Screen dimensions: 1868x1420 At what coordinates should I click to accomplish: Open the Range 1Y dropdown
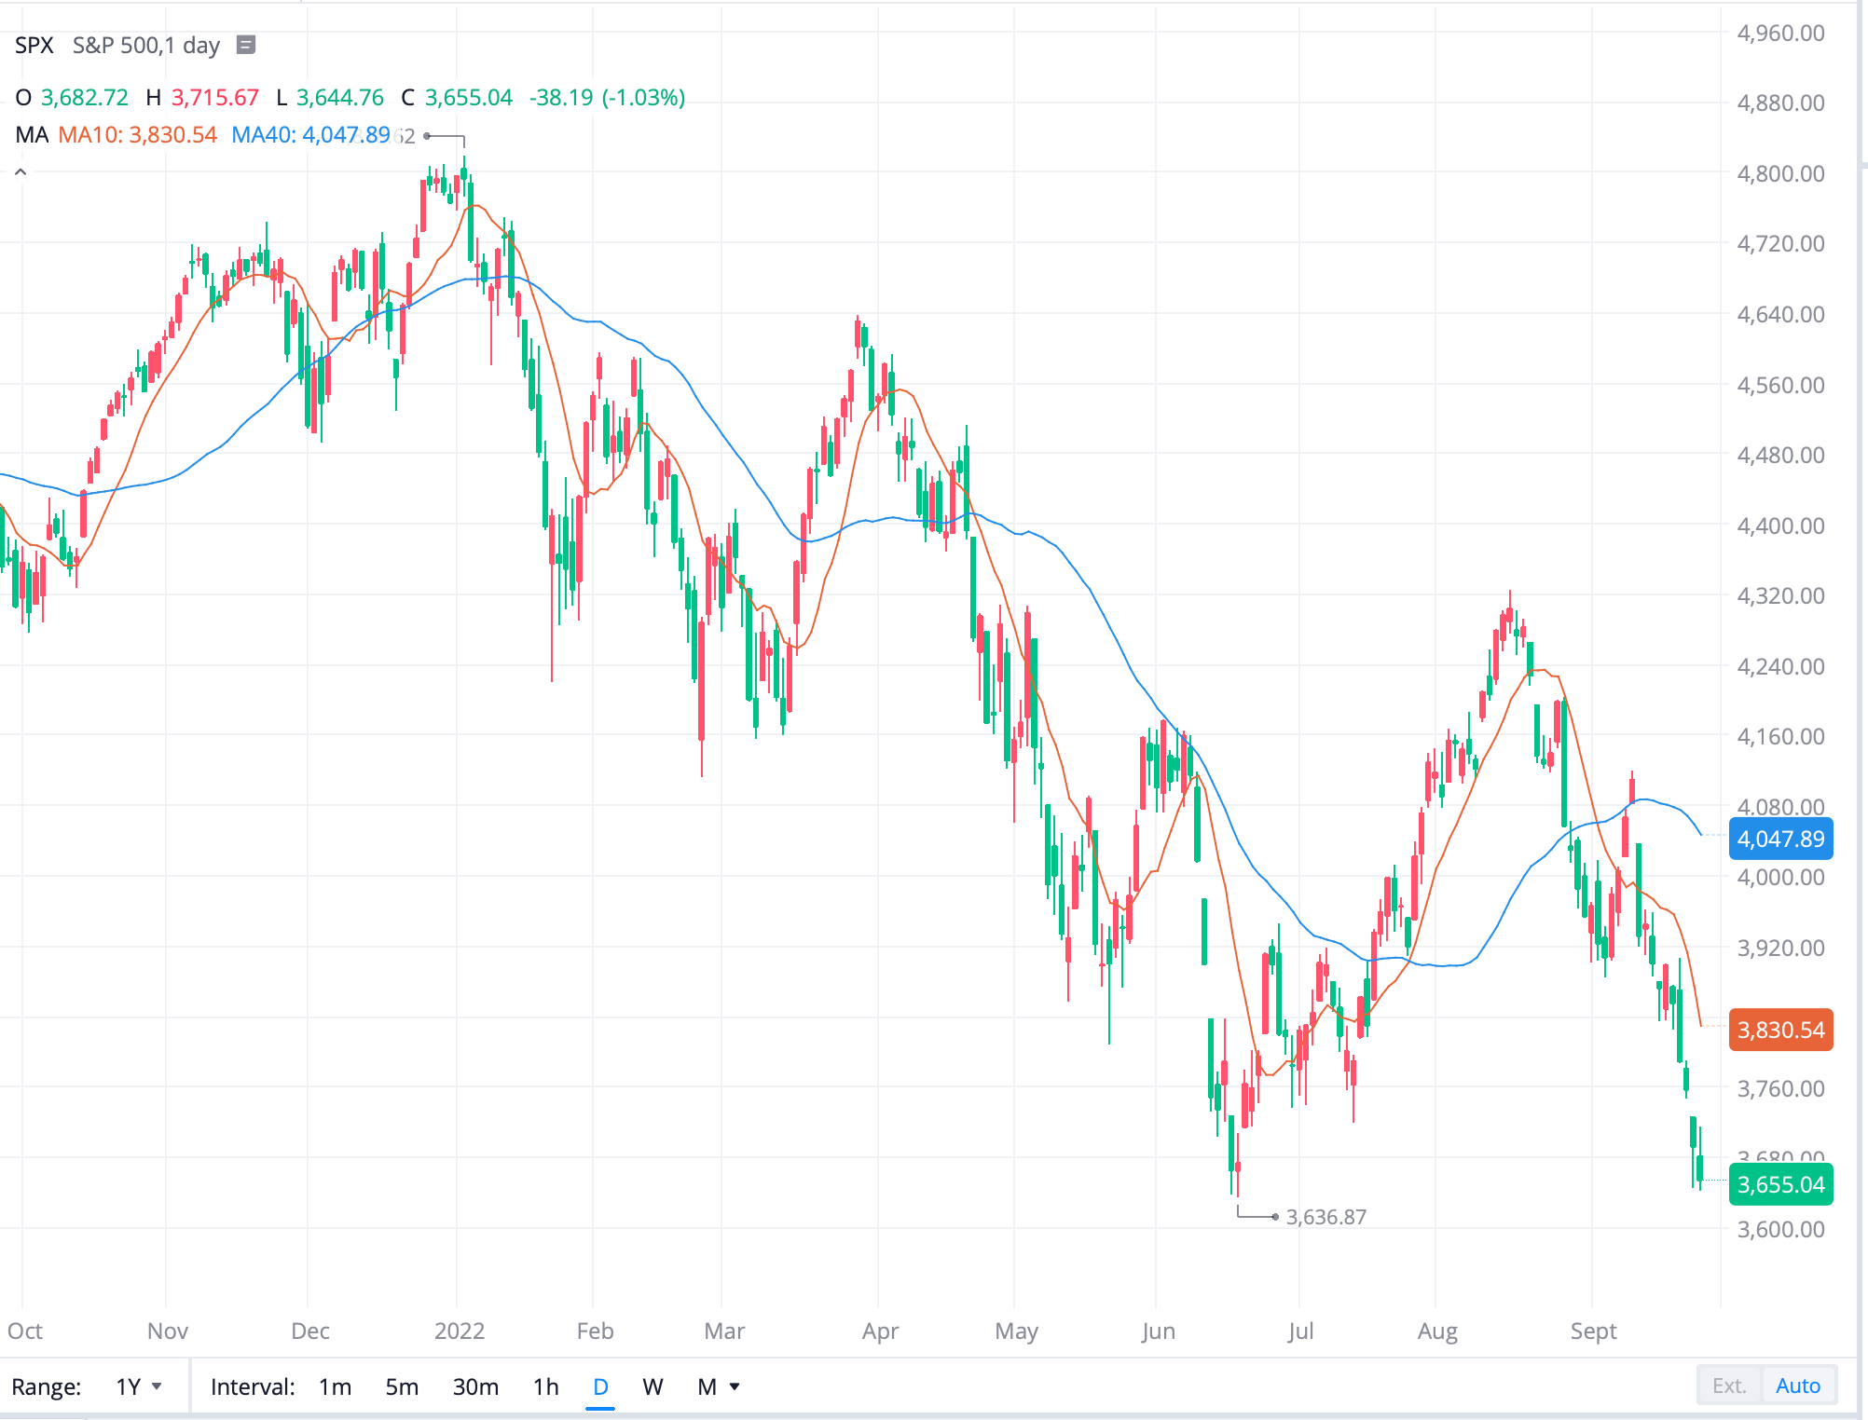(x=136, y=1386)
